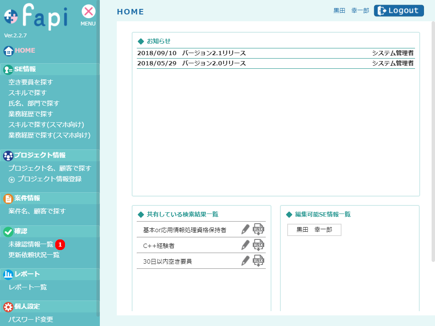Image resolution: width=435 pixels, height=326 pixels.
Task: Close the sidebar with the MENU X icon
Action: (88, 12)
